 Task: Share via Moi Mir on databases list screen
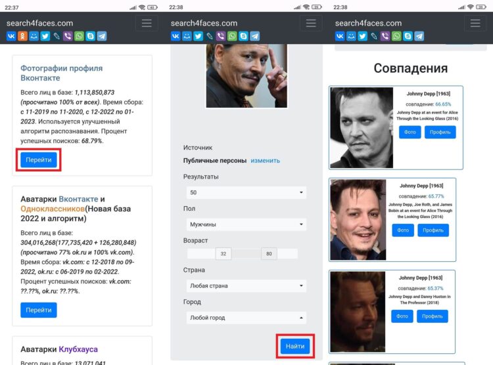(x=34, y=36)
